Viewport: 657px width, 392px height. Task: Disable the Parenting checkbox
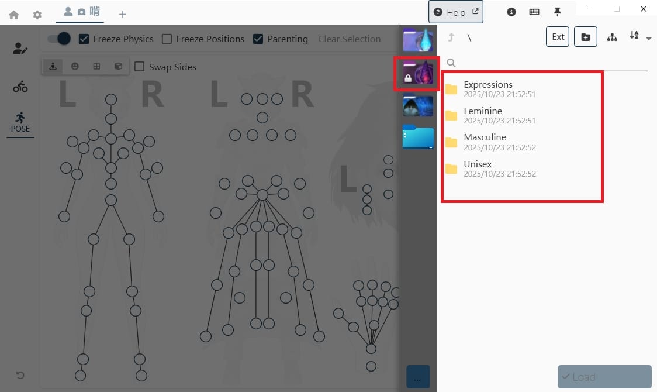pos(258,39)
